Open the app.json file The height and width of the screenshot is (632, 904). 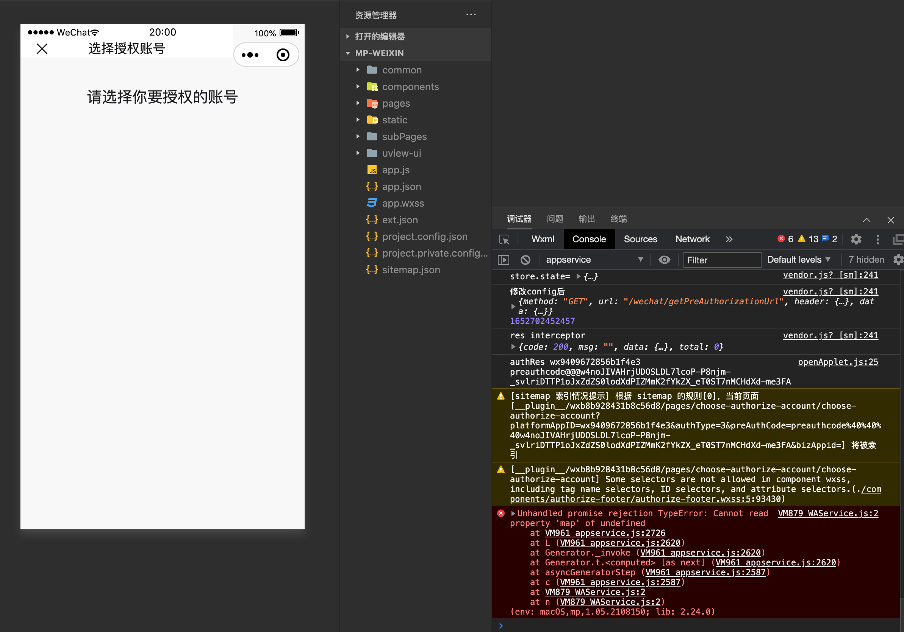[x=401, y=187]
